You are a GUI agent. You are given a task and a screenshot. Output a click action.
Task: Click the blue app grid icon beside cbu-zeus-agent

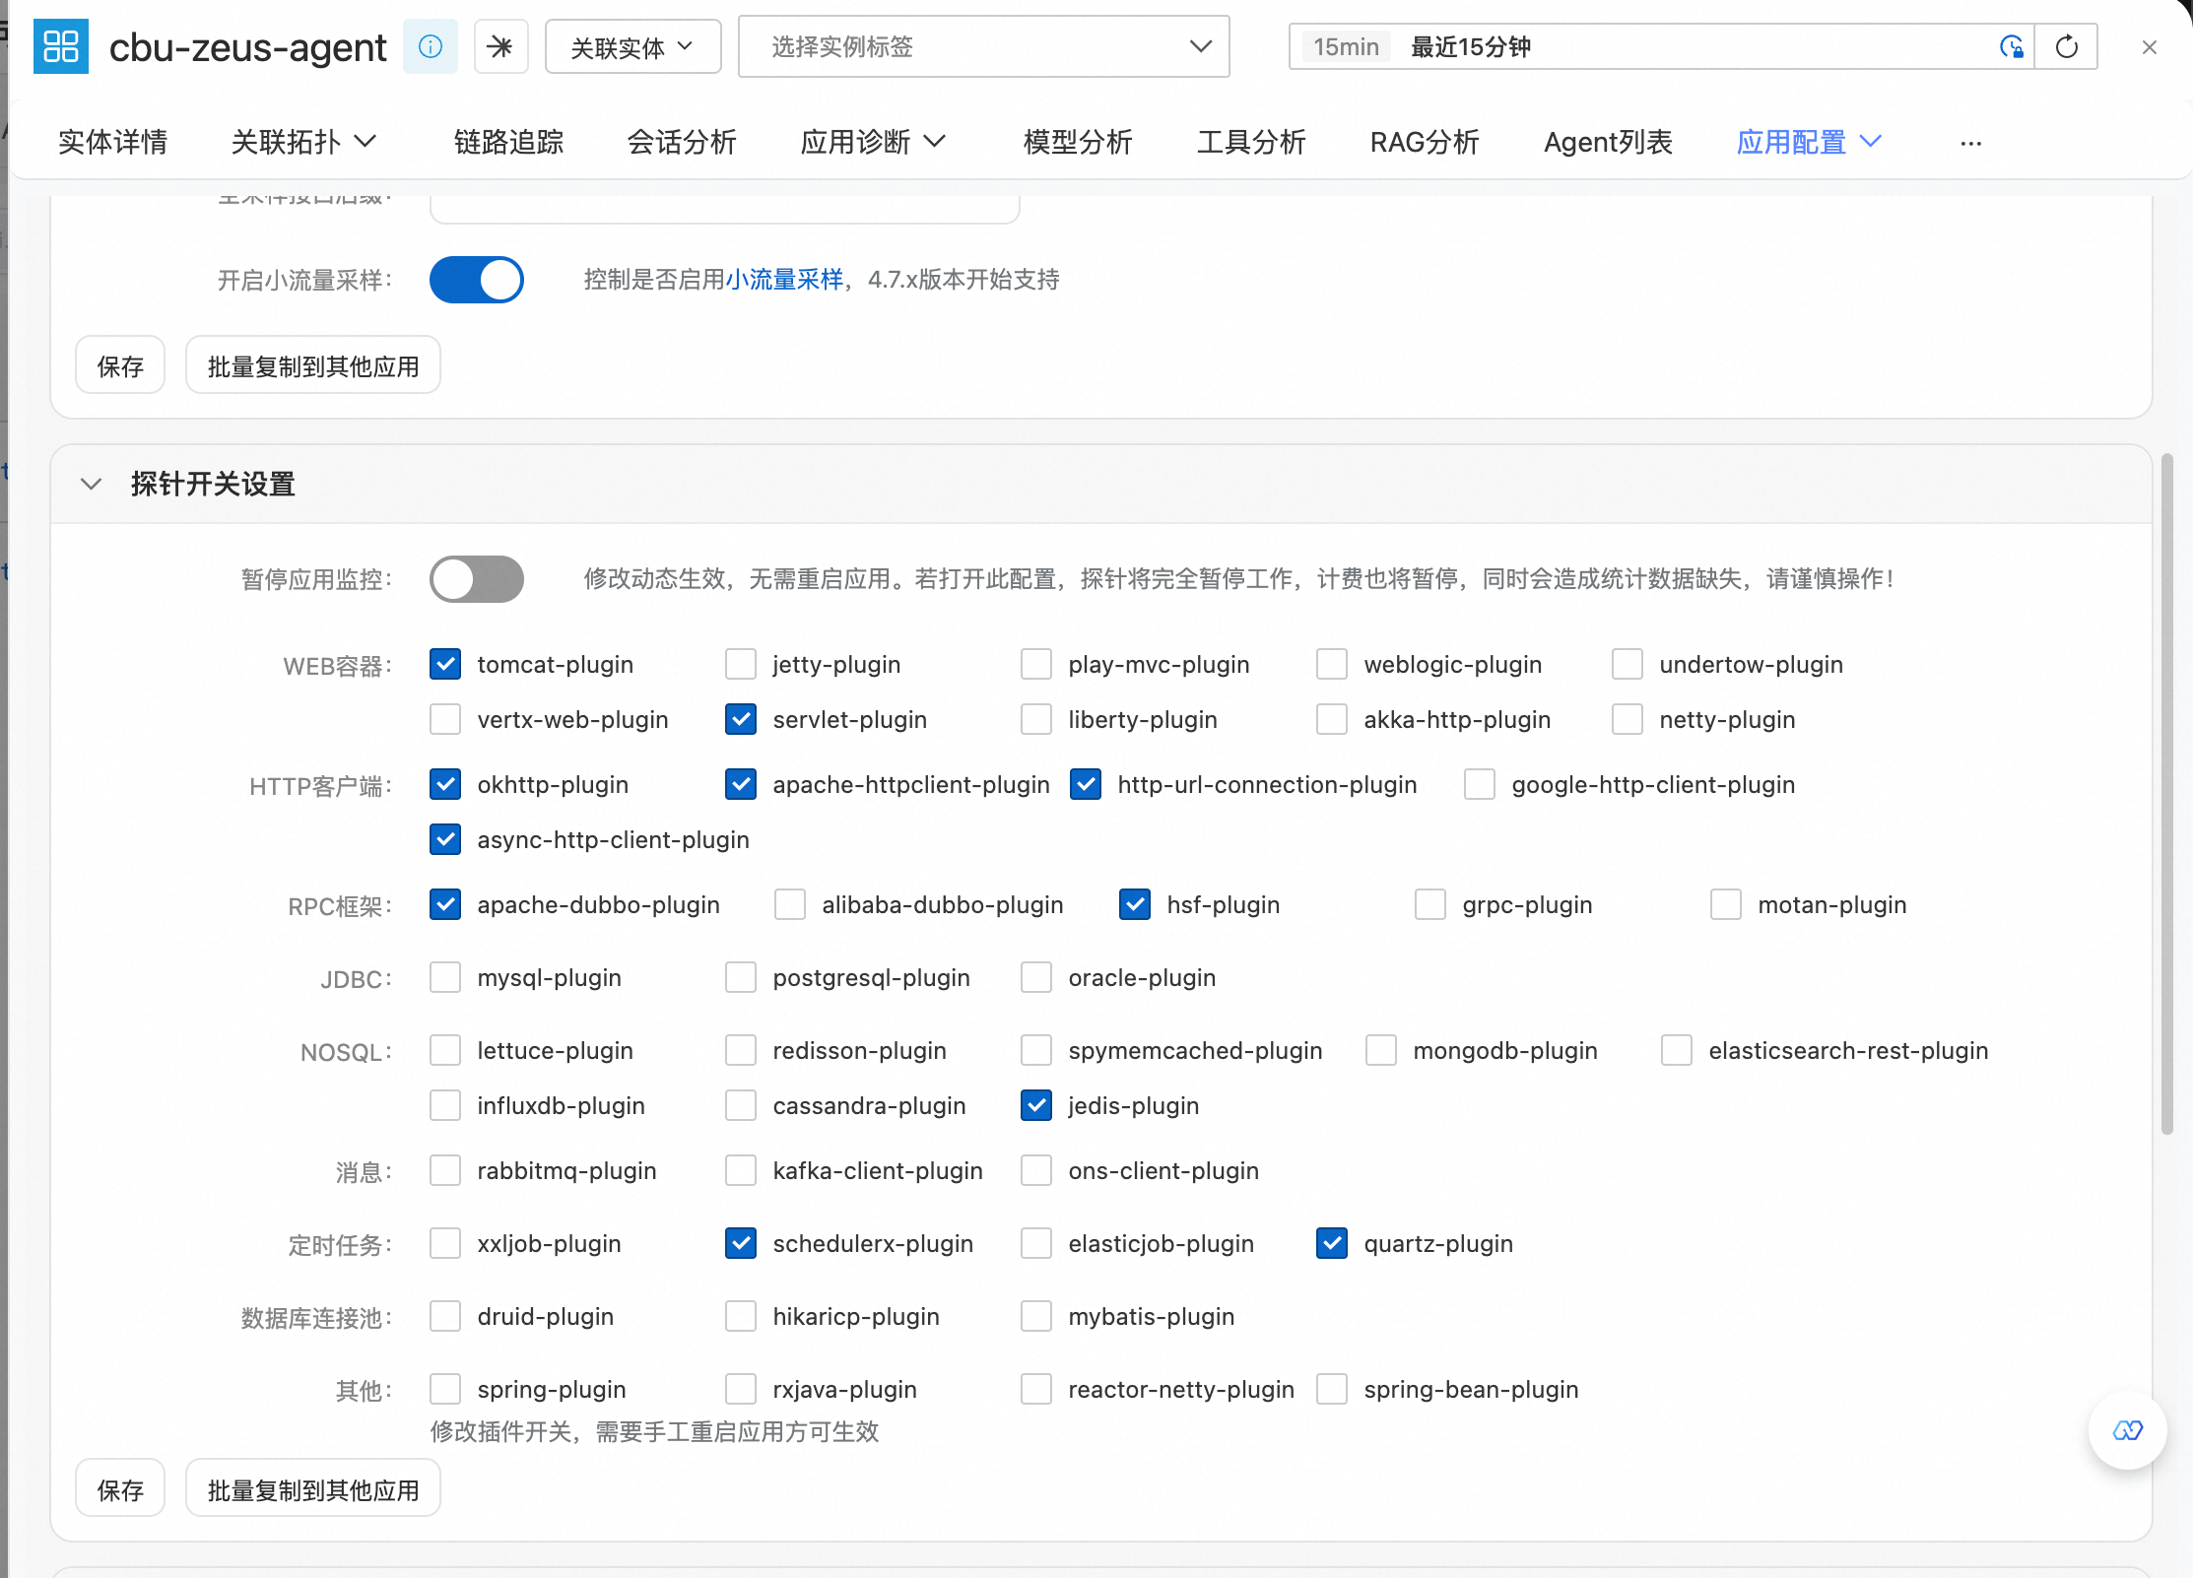pos(61,46)
